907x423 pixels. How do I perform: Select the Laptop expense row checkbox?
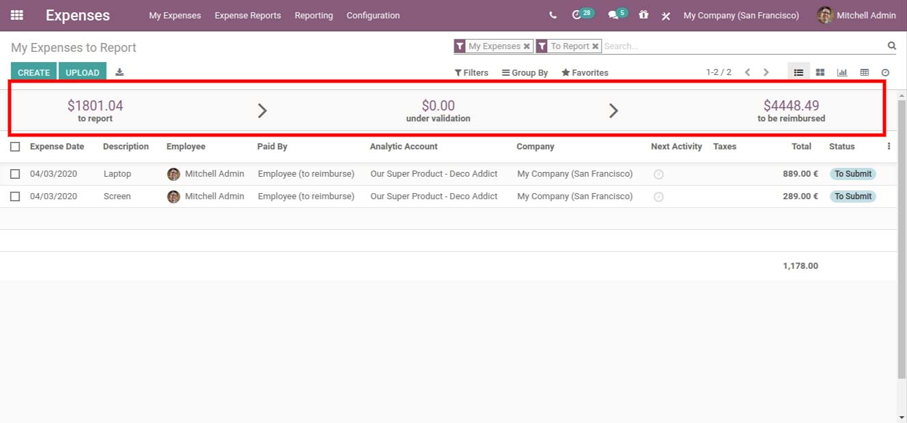tap(15, 174)
